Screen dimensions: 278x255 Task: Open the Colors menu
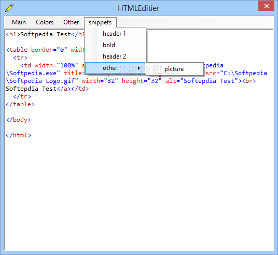click(45, 22)
